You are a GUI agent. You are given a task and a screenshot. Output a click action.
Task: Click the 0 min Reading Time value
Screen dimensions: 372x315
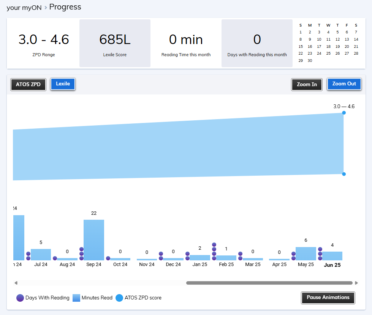coord(186,39)
